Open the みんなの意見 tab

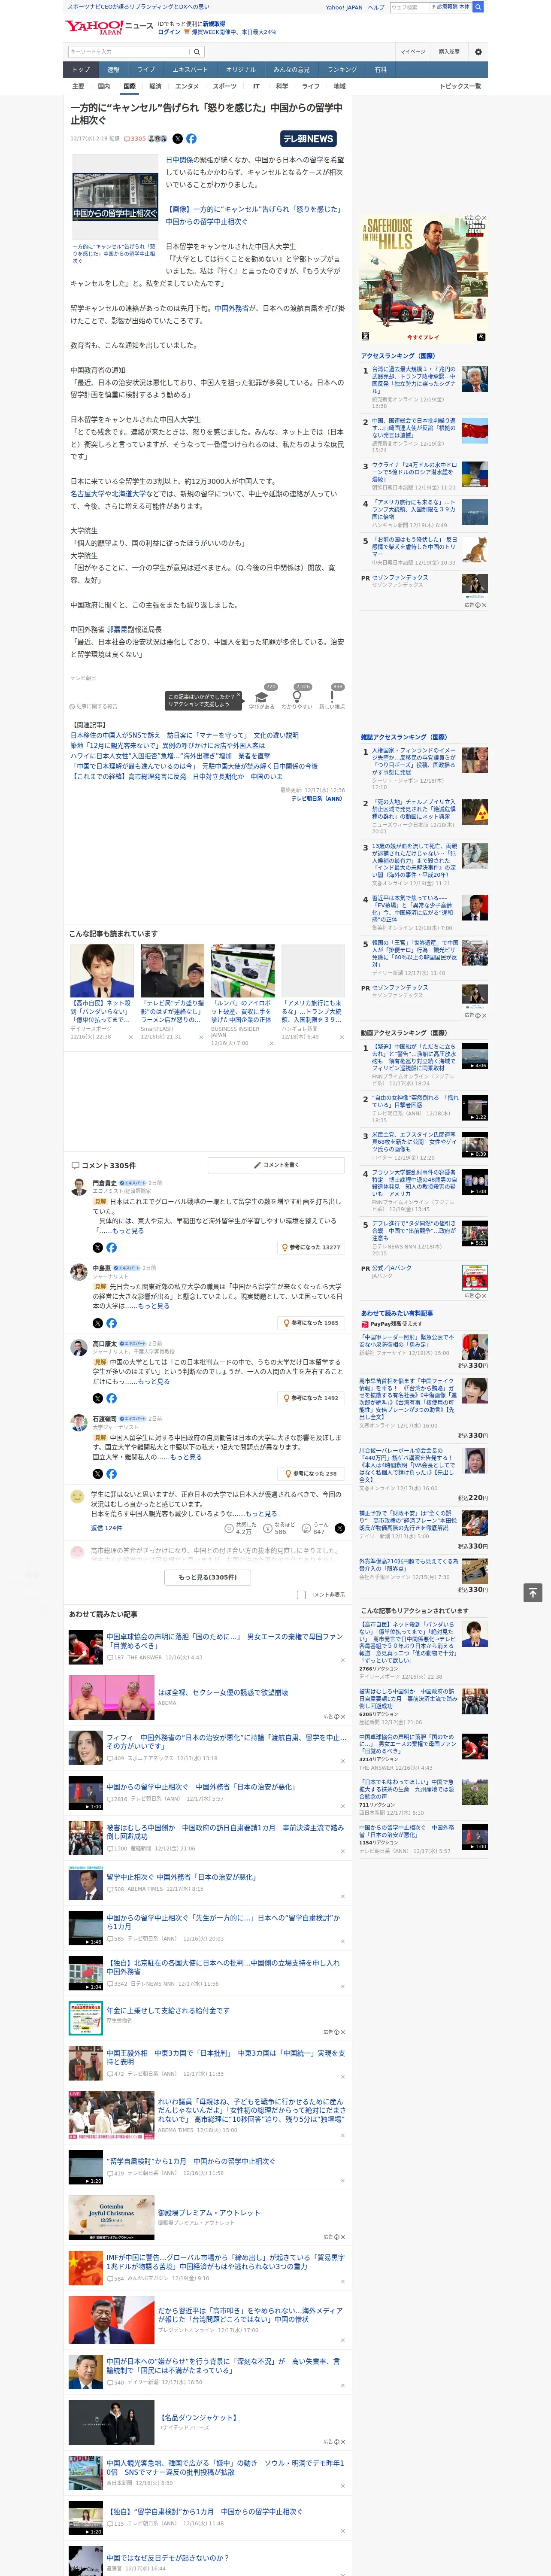(291, 70)
